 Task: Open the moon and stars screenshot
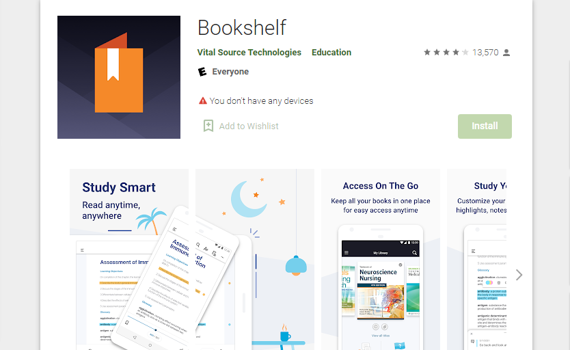pyautogui.click(x=255, y=259)
